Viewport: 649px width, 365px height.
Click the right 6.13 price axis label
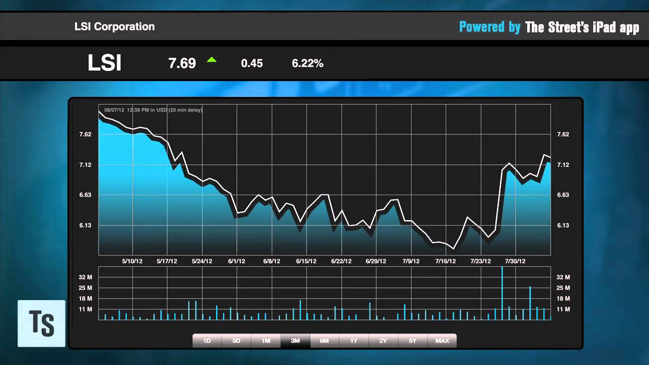coord(563,226)
